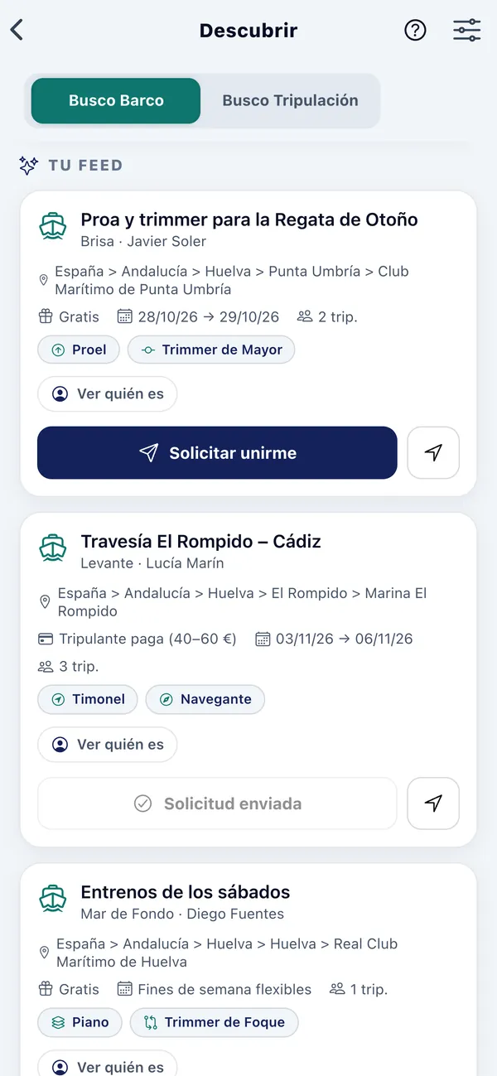Tap the navigation arrow on the Regata de Otoño card
The width and height of the screenshot is (497, 1076).
(x=433, y=452)
